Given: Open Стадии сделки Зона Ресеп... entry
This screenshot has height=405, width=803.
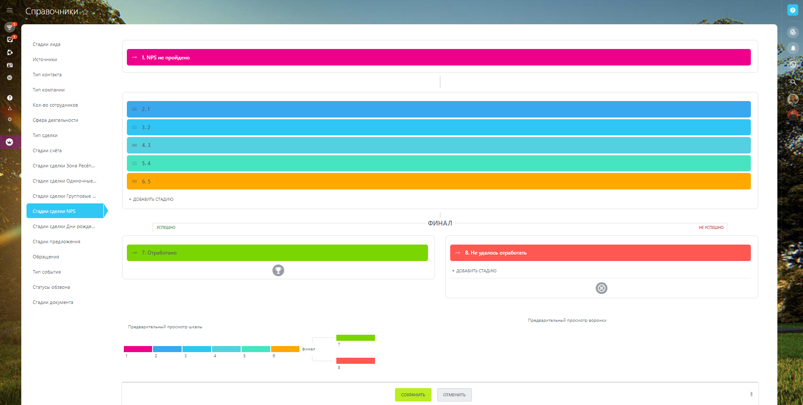Looking at the screenshot, I should [x=63, y=166].
